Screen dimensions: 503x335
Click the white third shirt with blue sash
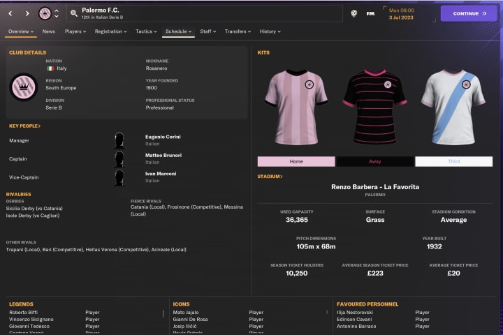[453, 106]
